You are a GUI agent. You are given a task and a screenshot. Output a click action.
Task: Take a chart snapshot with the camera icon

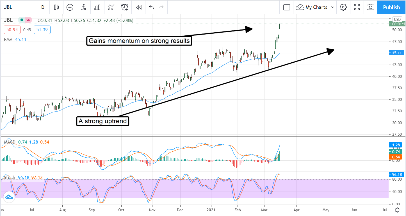click(370, 7)
